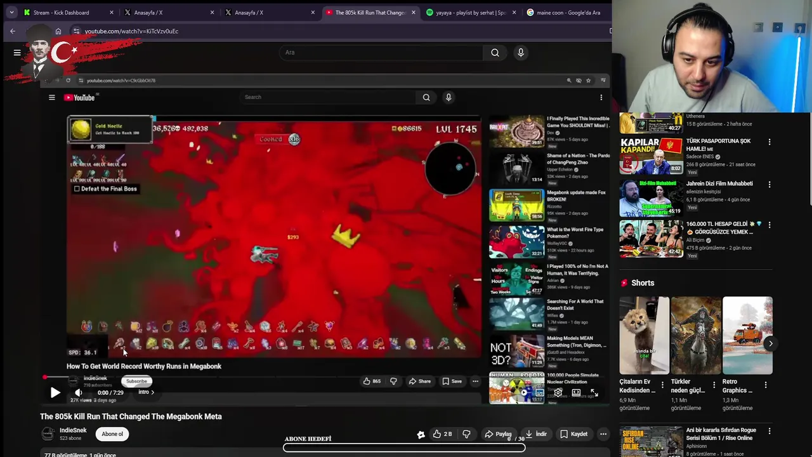The image size is (812, 457).
Task: Open inner video's YouTube hamburger menu
Action: 52,98
